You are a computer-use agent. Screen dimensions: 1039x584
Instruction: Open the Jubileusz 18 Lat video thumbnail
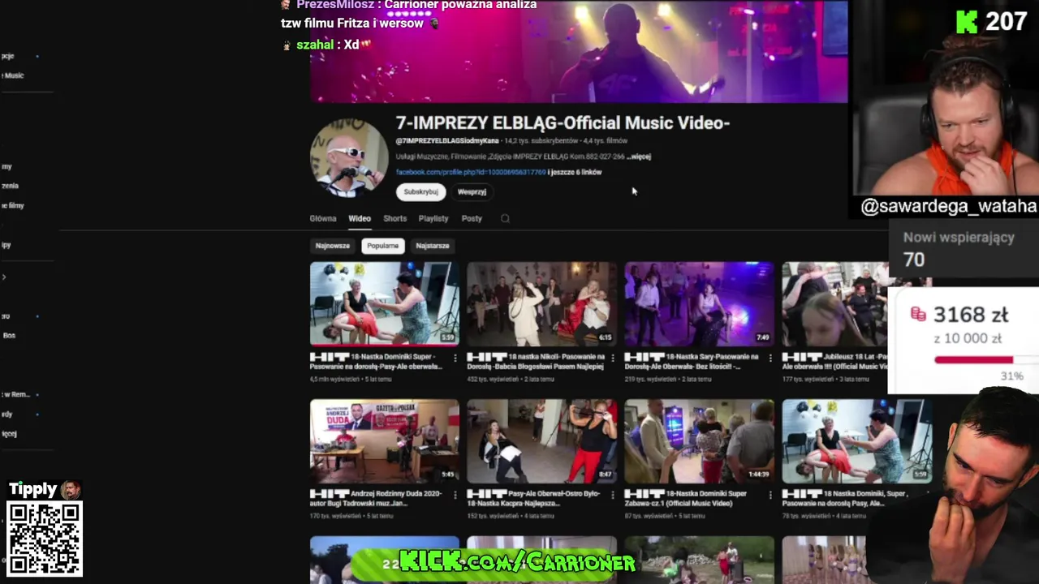pos(834,303)
